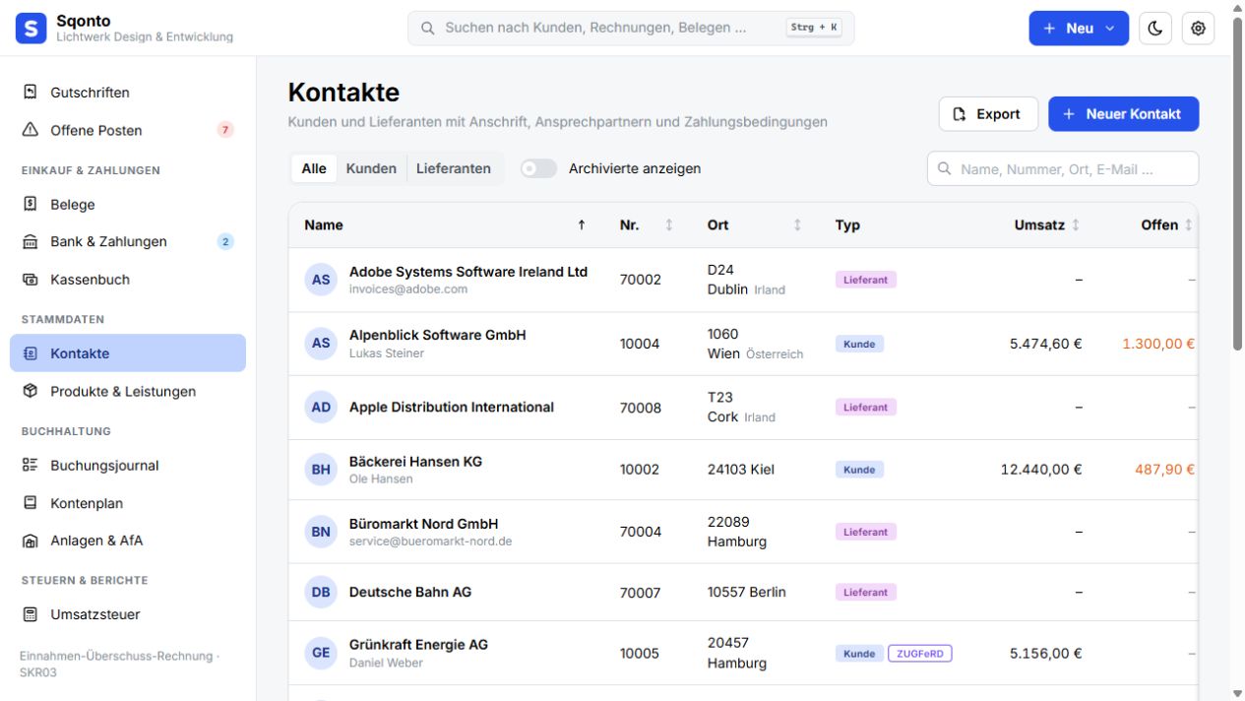Click the badge 2 on Bank & Zahlungen
Screen dimensions: 1245x701
click(225, 241)
